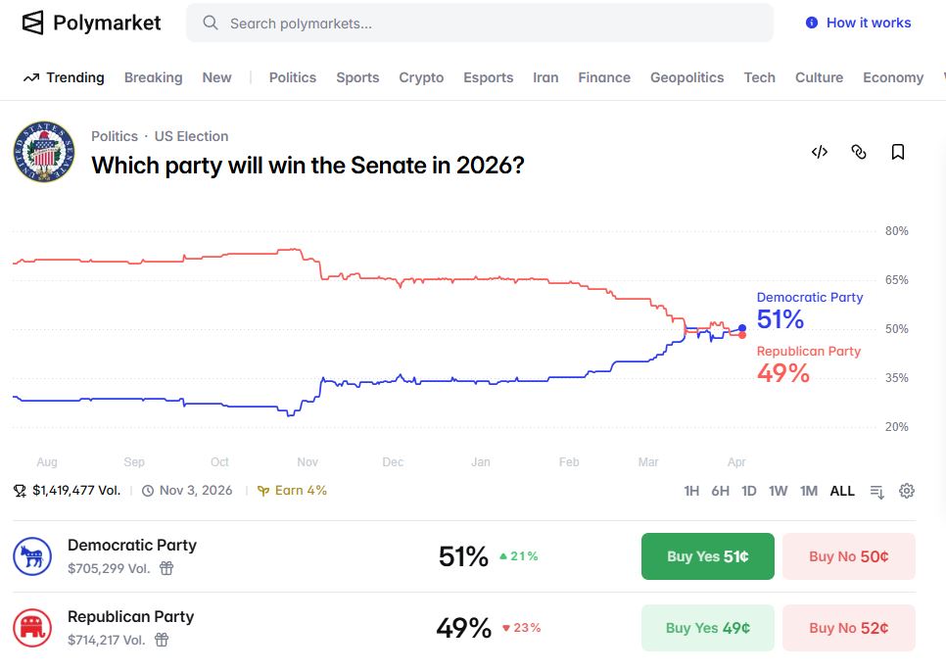Open the embed code icon
The image size is (946, 671).
[820, 152]
